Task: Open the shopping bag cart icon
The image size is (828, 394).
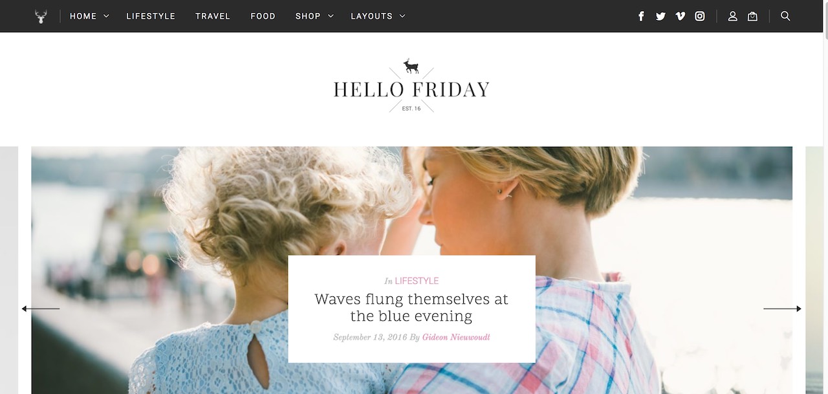Action: point(752,16)
